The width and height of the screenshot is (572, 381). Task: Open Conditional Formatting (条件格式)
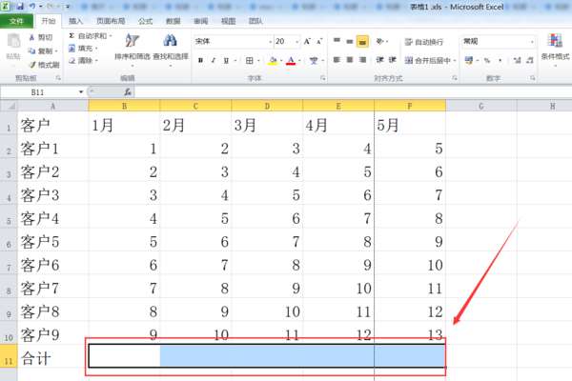click(555, 50)
